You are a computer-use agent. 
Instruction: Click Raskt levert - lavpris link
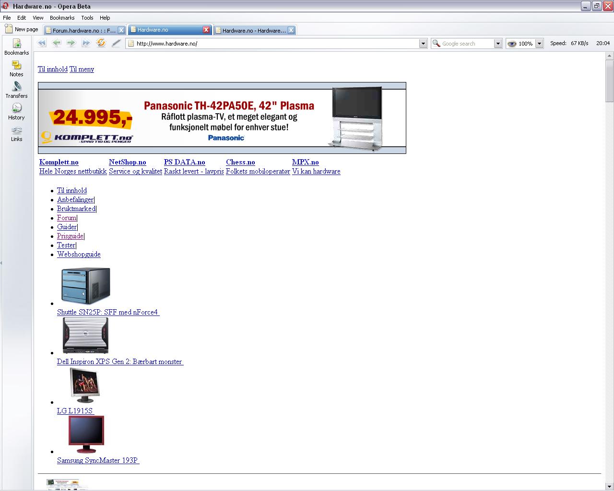click(x=194, y=171)
